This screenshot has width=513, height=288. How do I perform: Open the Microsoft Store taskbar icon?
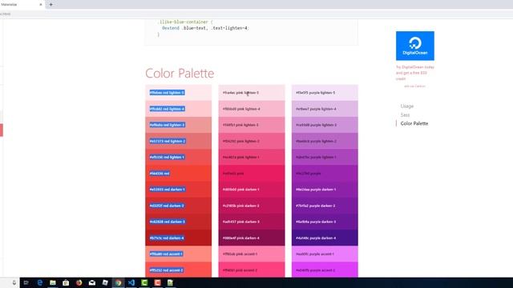click(66, 282)
